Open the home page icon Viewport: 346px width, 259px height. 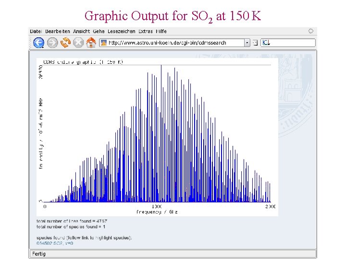91,43
